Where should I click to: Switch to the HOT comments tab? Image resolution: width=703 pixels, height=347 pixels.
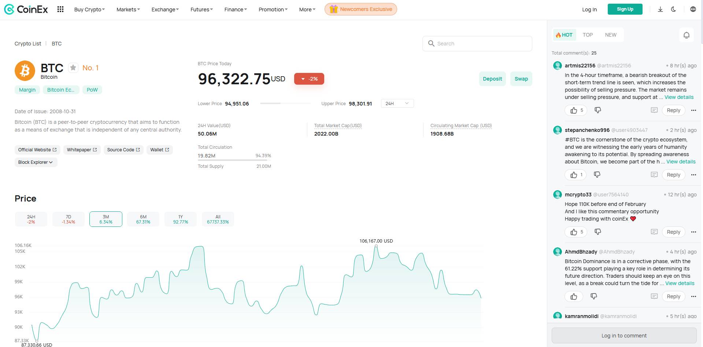[x=564, y=35]
